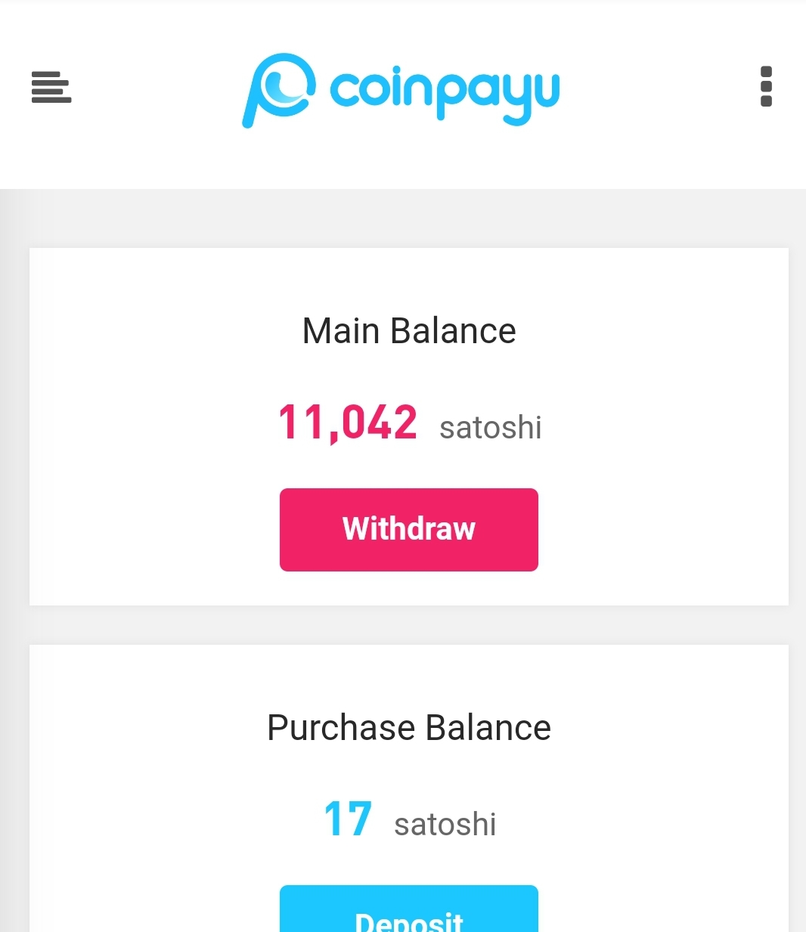806x932 pixels.
Task: Click blank space right of Deposit button
Action: [665, 911]
